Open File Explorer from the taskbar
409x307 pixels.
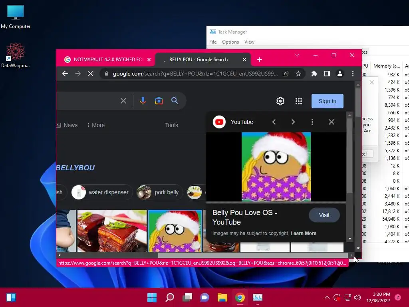coord(222,297)
